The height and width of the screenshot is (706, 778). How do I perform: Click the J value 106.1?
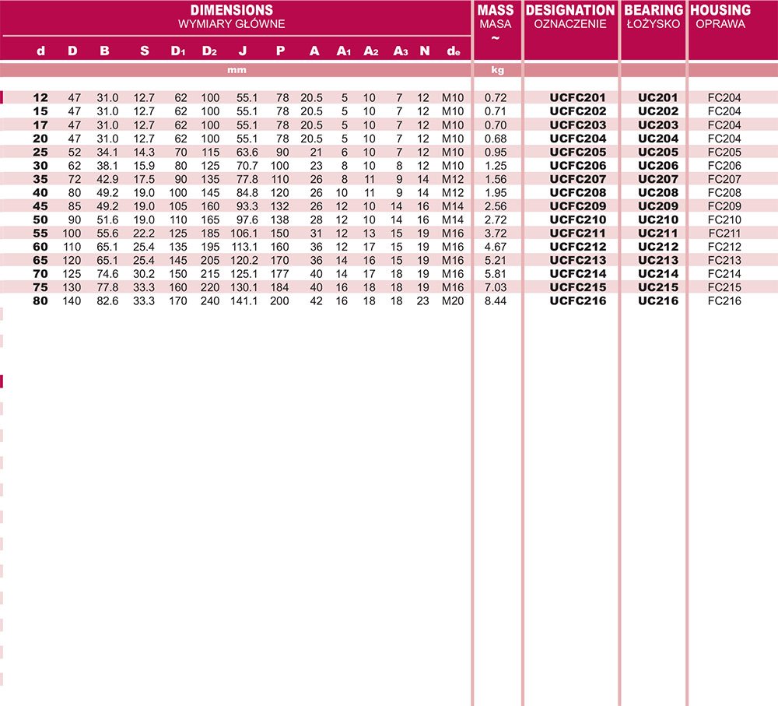point(244,234)
